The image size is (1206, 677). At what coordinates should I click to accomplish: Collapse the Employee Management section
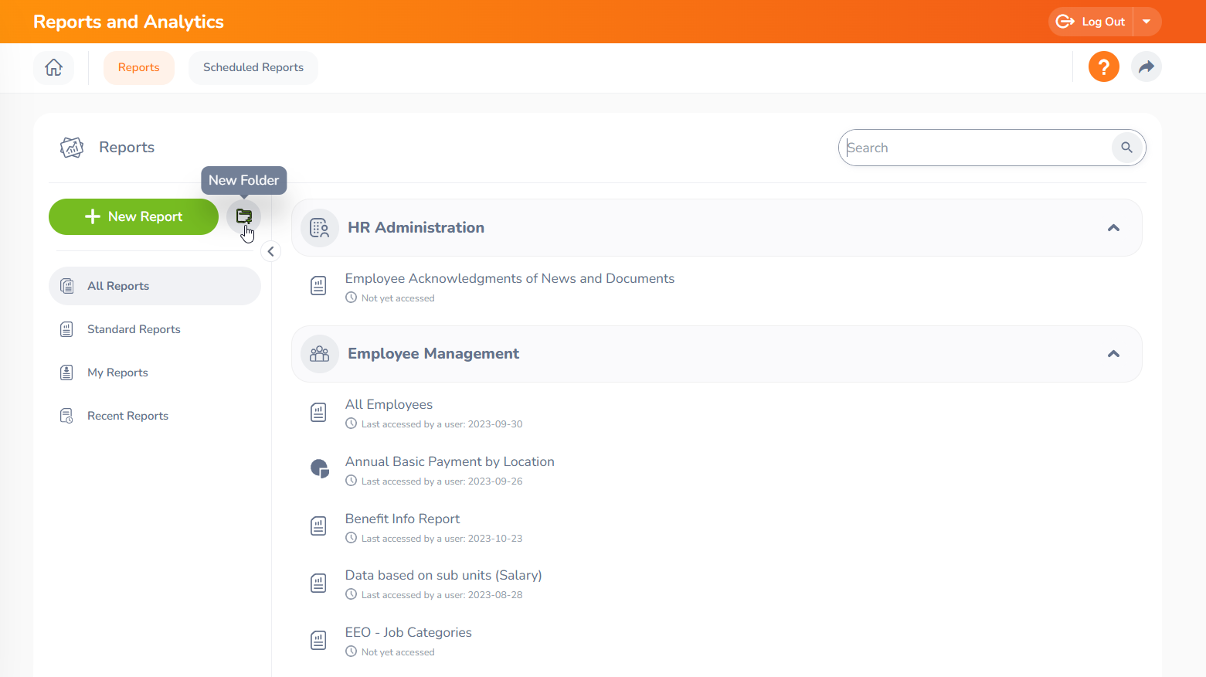[x=1113, y=354]
